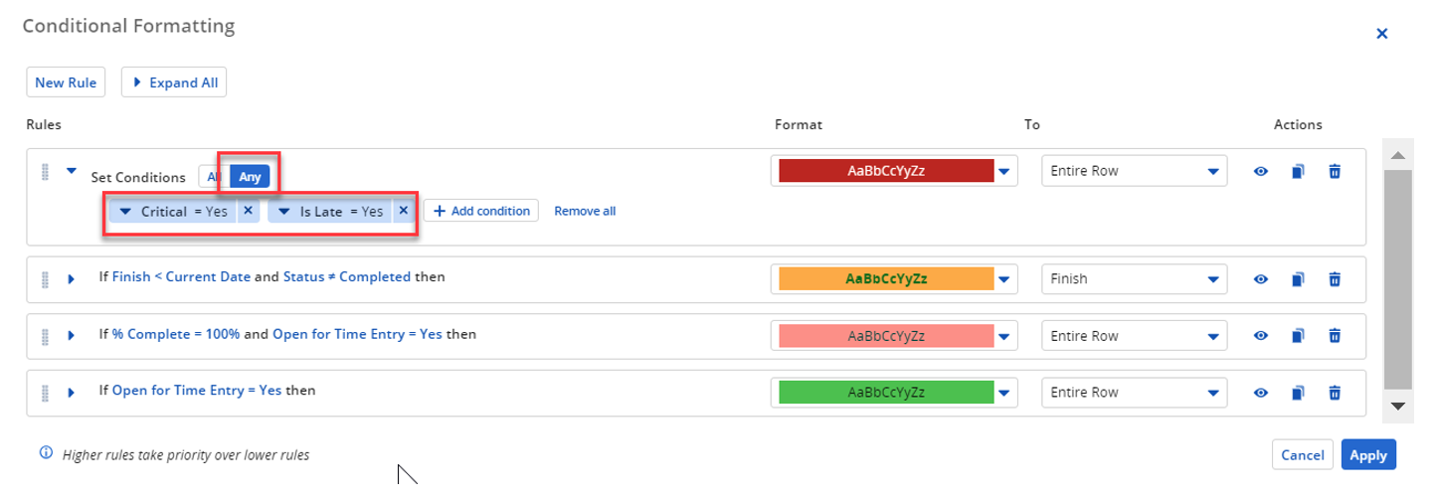Duplicate the last Open for Time Entry rule
Screen dimensions: 1438x501
click(x=1298, y=393)
